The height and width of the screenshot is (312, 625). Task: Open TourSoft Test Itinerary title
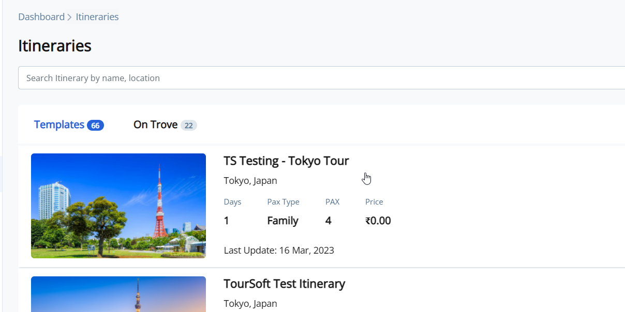click(x=284, y=284)
